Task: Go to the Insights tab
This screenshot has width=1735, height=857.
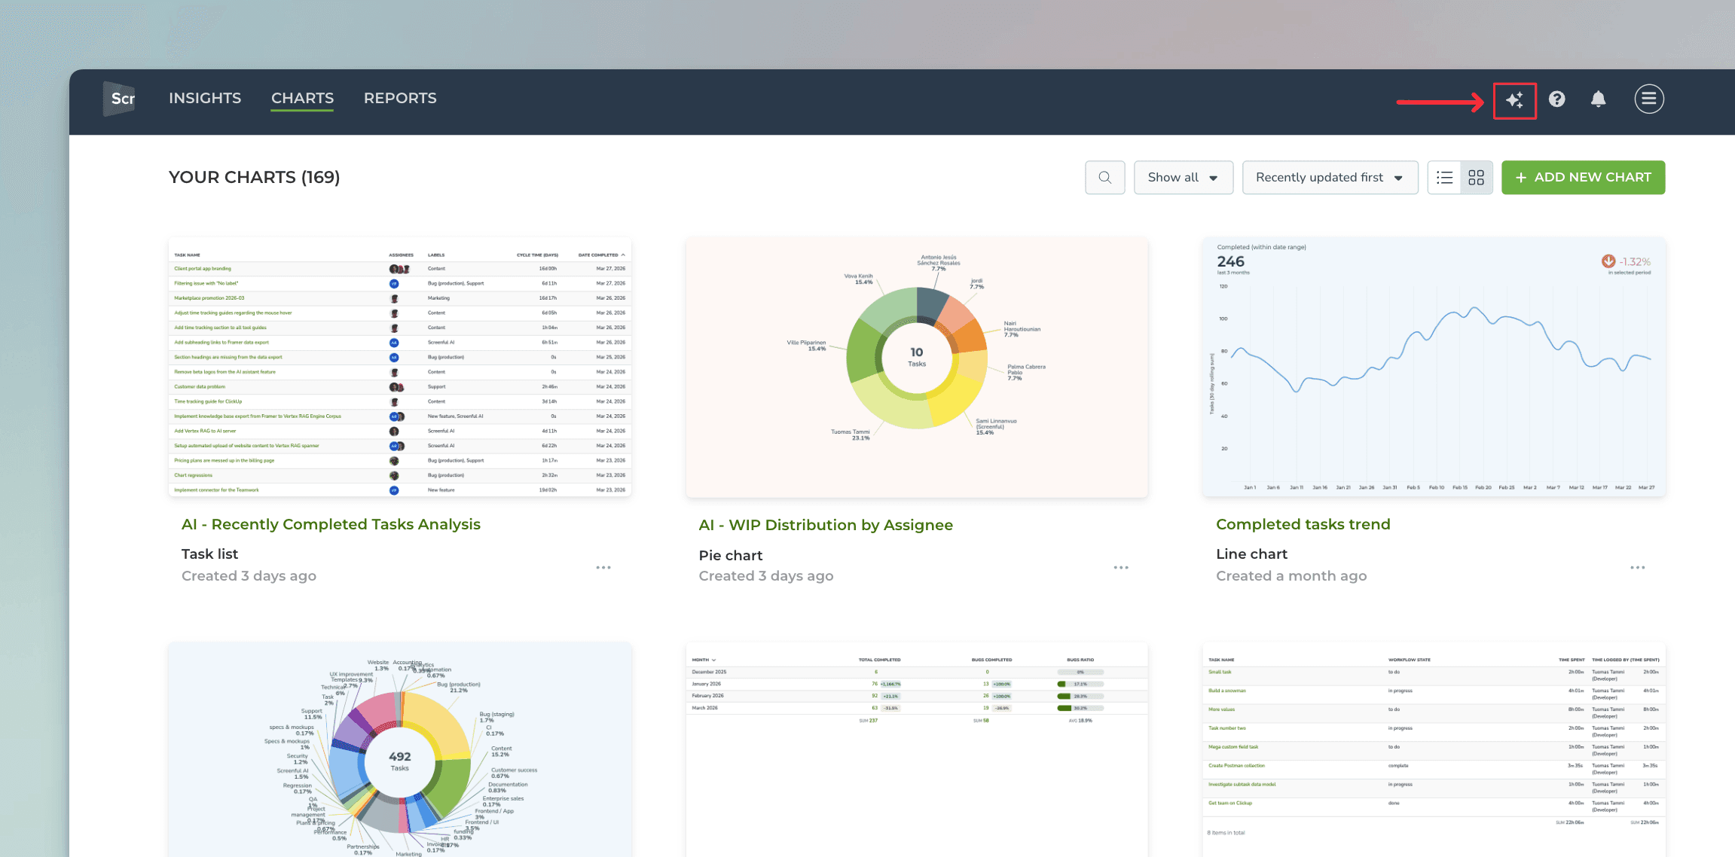Action: 205,99
